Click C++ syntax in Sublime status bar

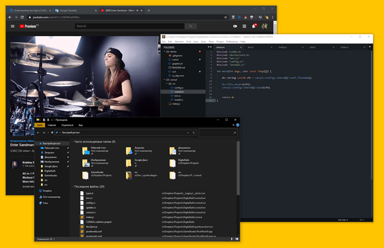(362, 220)
